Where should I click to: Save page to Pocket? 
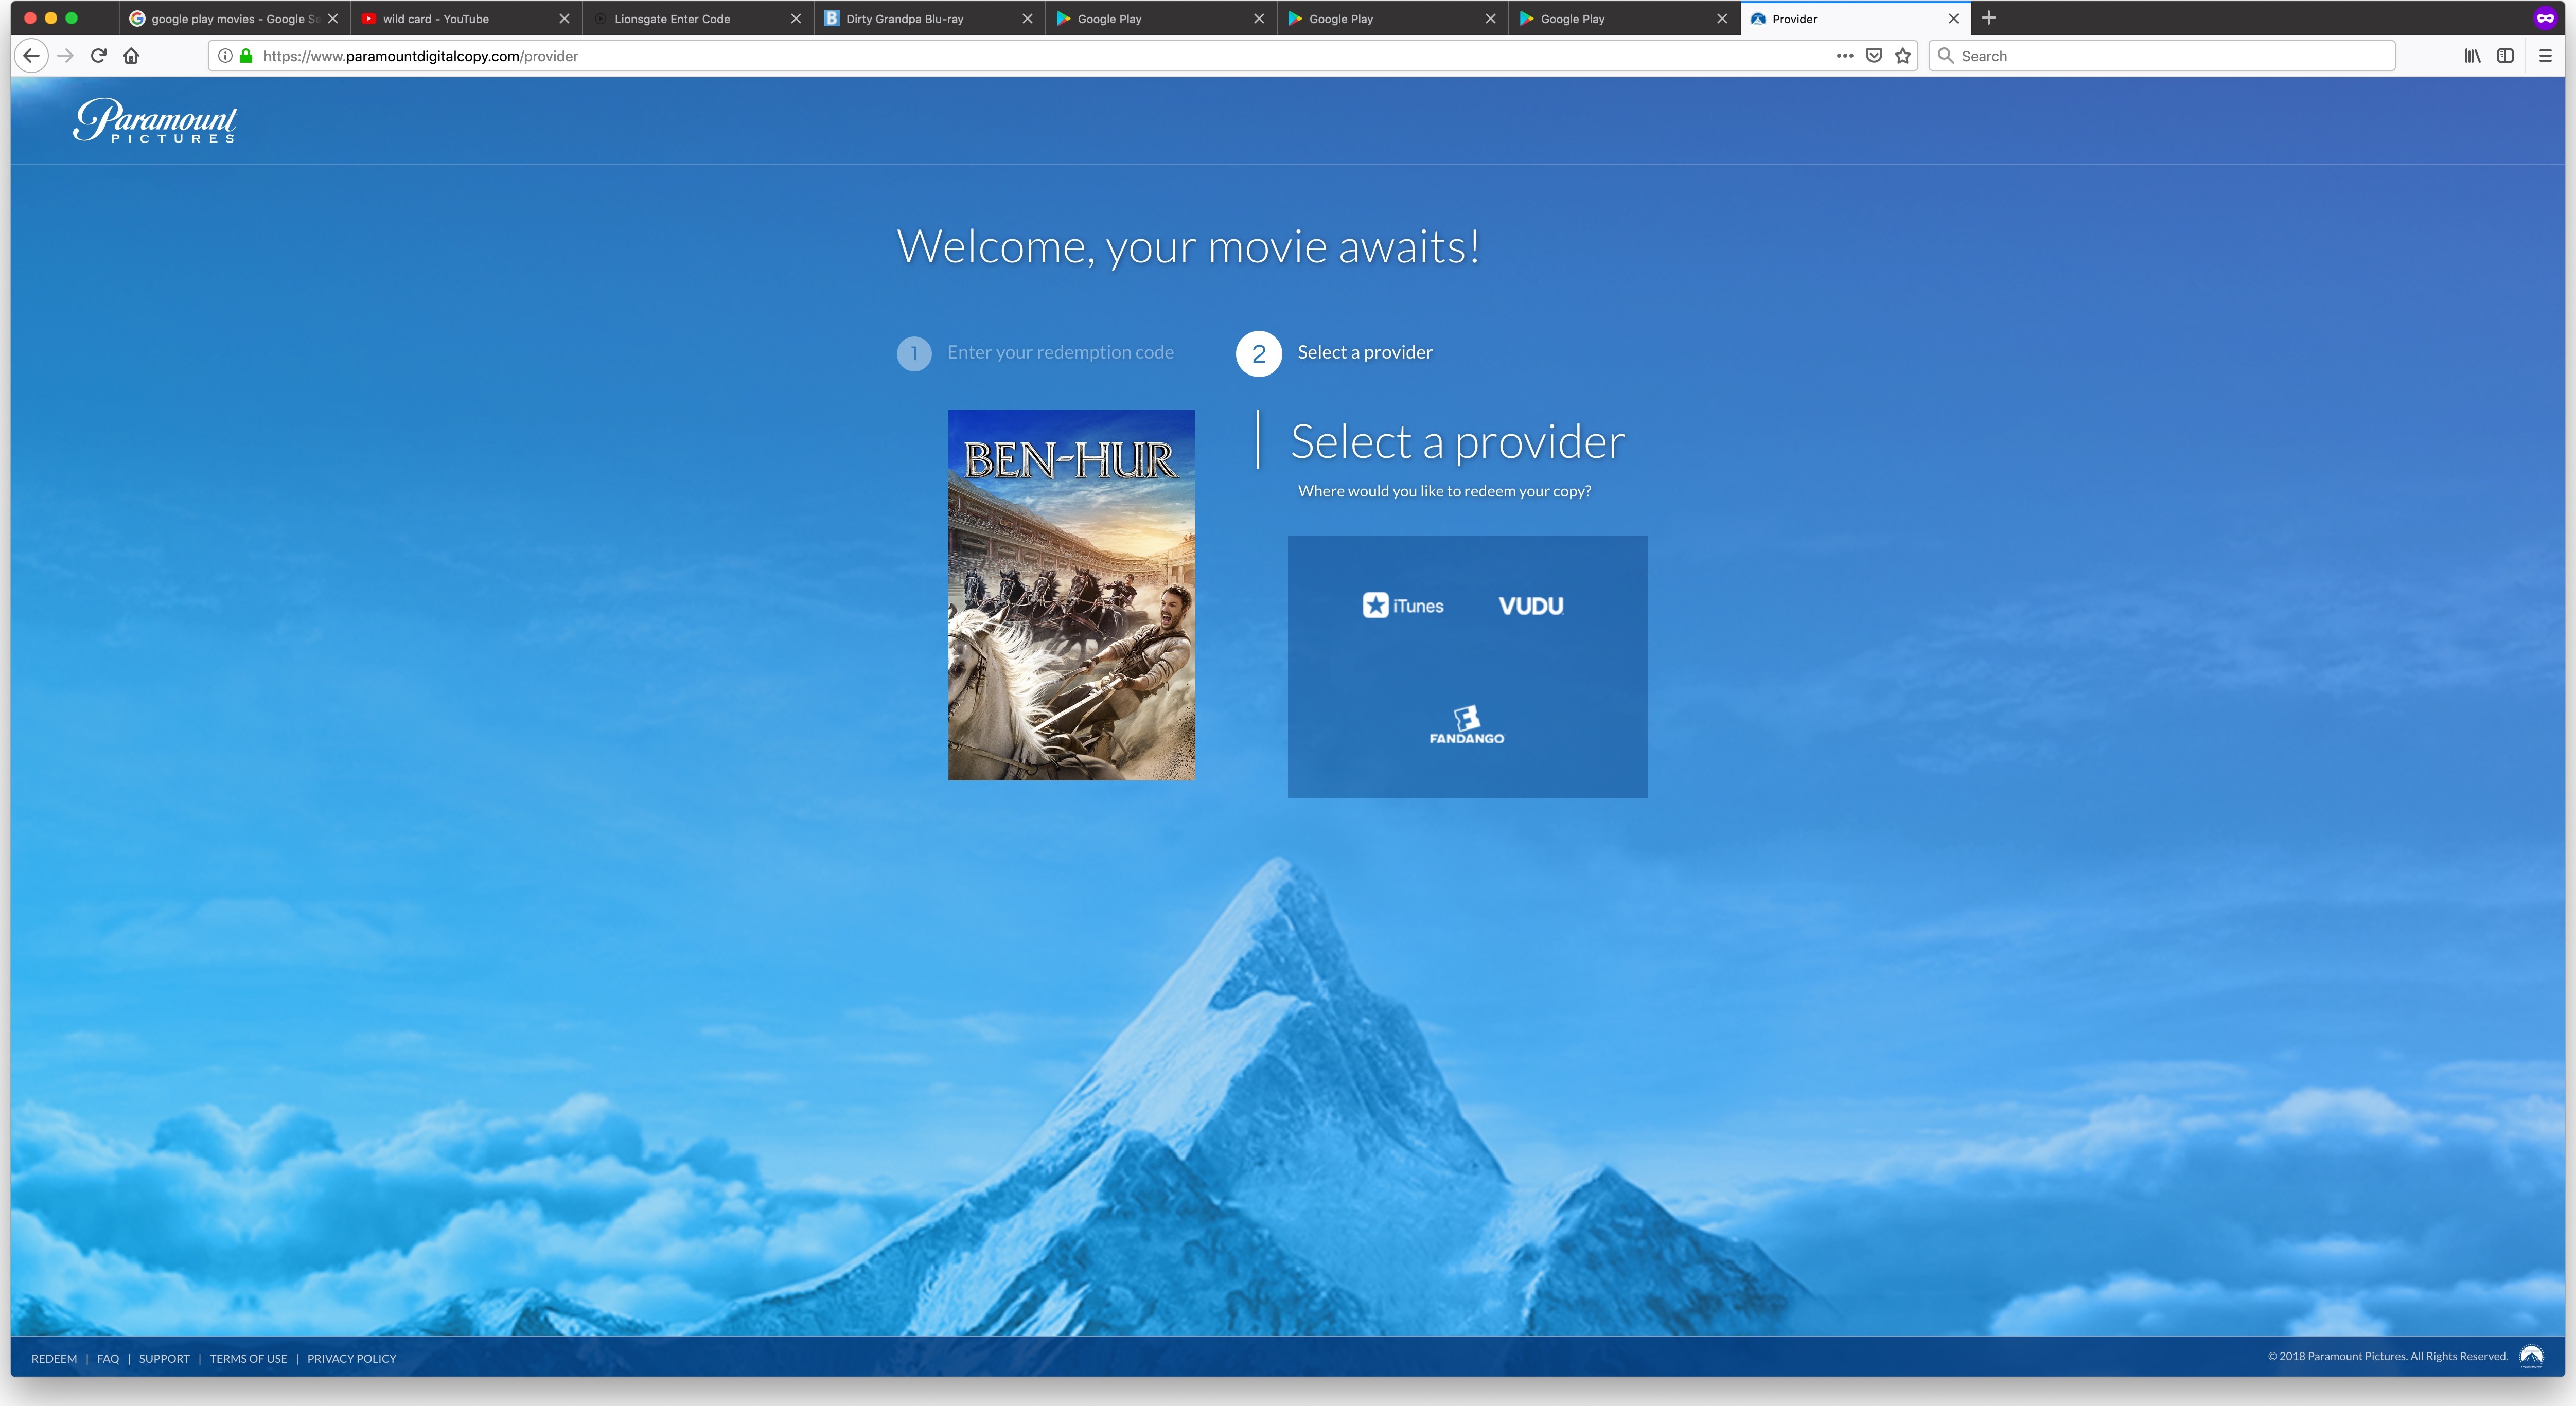(x=1874, y=56)
